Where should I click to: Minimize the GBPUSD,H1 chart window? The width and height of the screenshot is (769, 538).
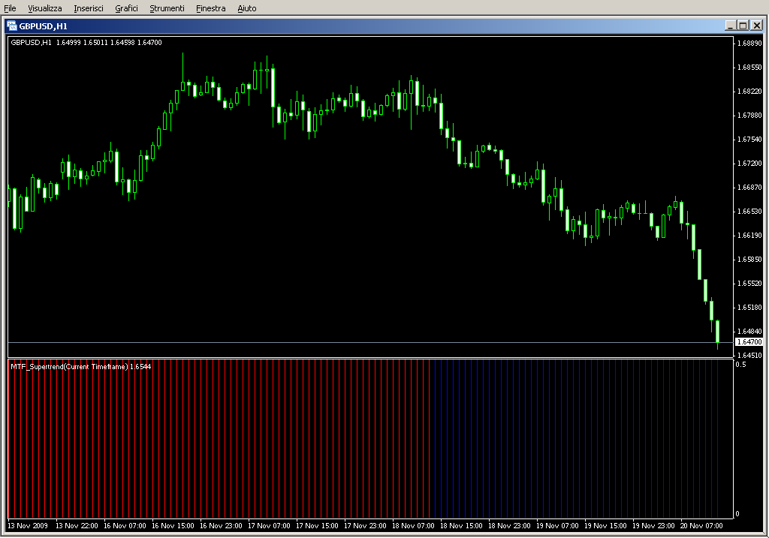[730, 26]
